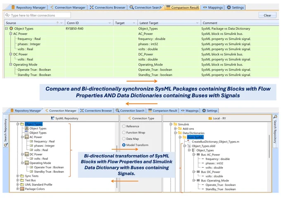Select the Function Wrap connection type

click(x=124, y=132)
